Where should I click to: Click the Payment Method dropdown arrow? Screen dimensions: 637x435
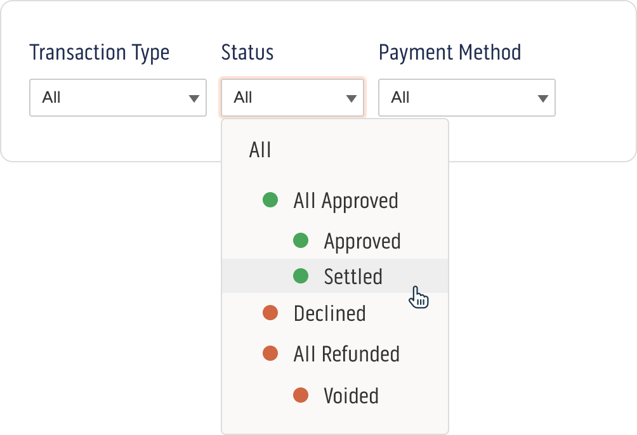coord(542,98)
